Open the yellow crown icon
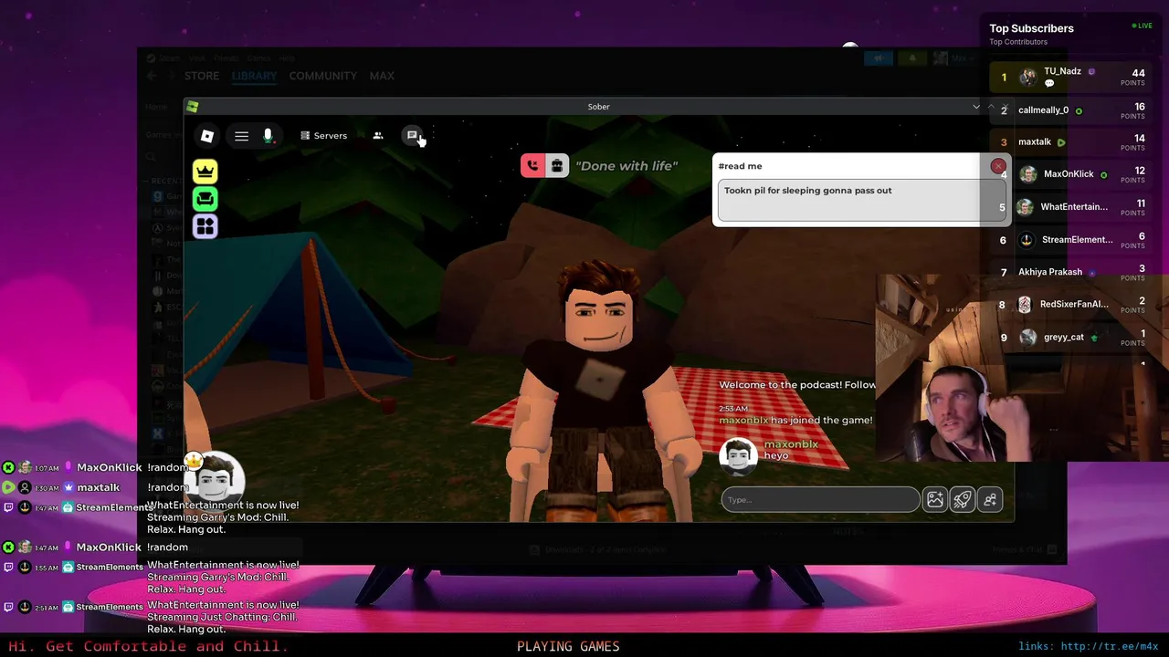The height and width of the screenshot is (657, 1169). click(205, 171)
